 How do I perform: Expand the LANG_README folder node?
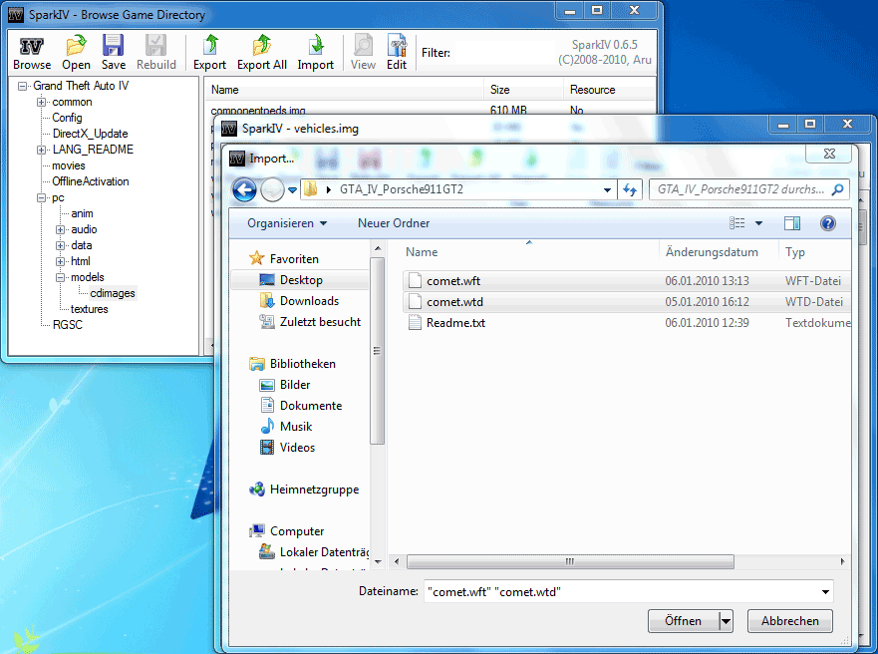point(41,150)
